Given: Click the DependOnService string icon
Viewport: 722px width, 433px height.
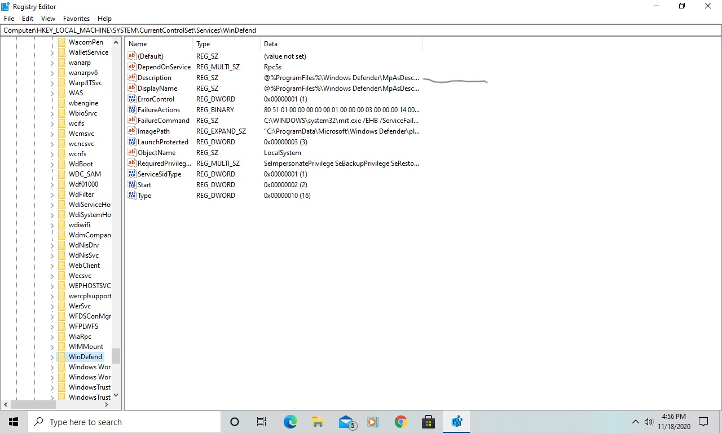Looking at the screenshot, I should click(x=132, y=67).
